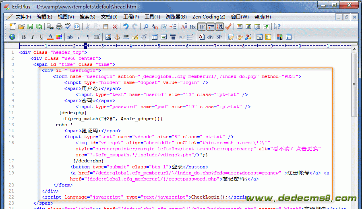
Task: Open the 工具(T) menu
Action: point(152,17)
